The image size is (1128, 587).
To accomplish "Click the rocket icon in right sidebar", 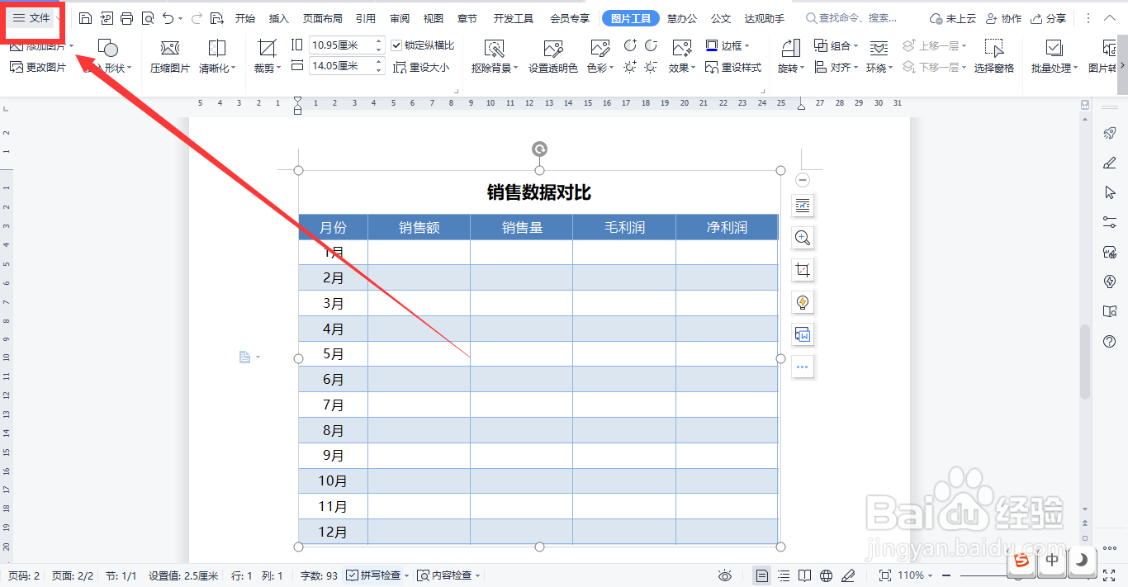I will tap(1110, 133).
